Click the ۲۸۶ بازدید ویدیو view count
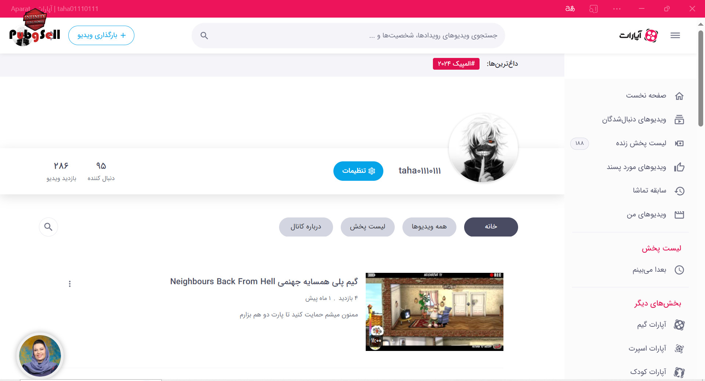This screenshot has width=705, height=381. point(61,171)
